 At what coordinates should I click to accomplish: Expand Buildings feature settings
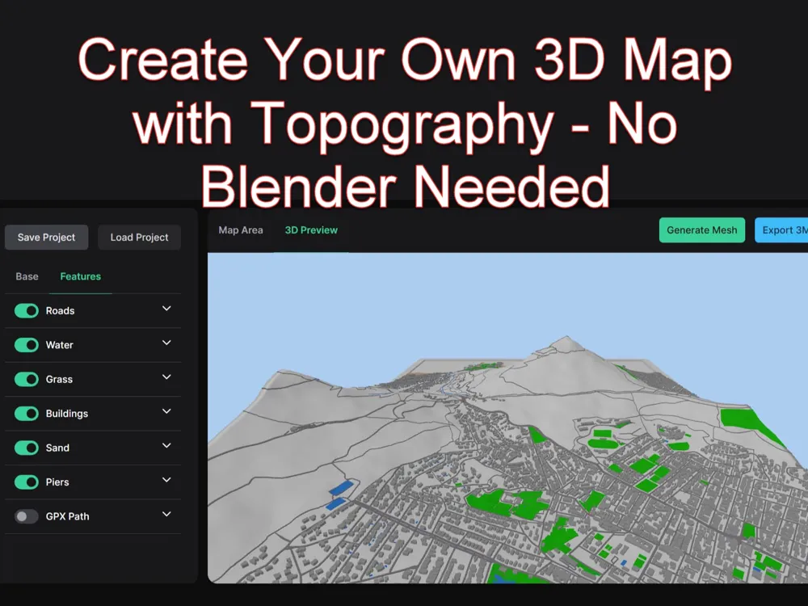(166, 412)
